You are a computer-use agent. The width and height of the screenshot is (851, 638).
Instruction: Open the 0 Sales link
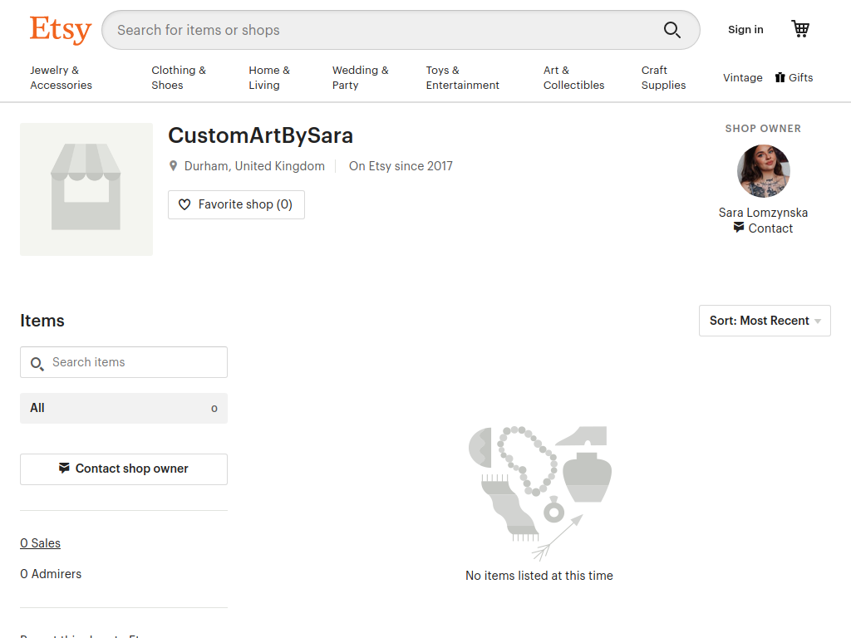(x=40, y=543)
